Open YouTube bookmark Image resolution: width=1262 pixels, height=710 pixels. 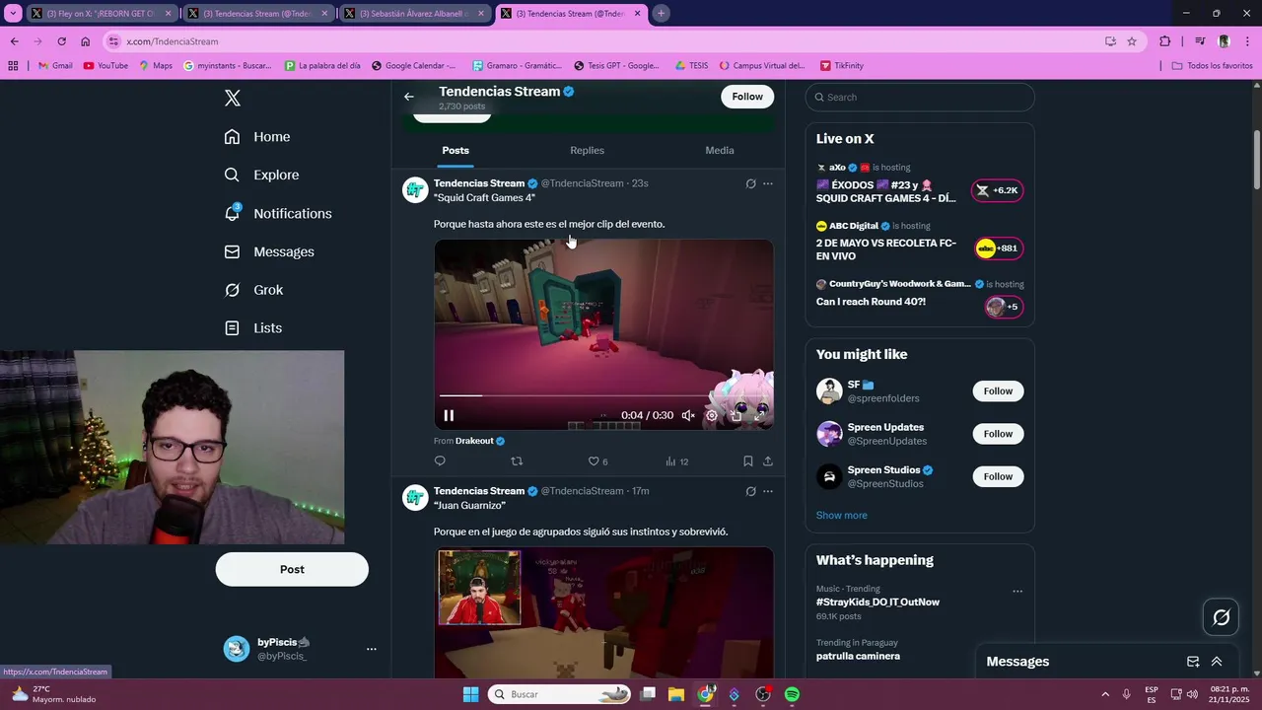(105, 66)
